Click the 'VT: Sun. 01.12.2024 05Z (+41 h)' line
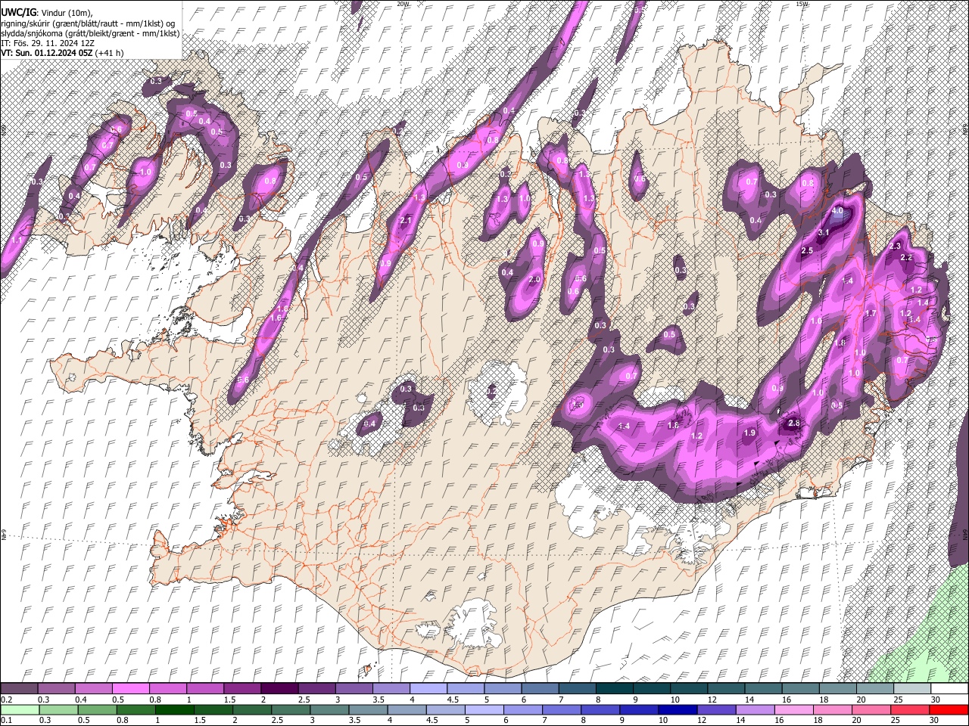Image resolution: width=969 pixels, height=726 pixels. (x=61, y=52)
